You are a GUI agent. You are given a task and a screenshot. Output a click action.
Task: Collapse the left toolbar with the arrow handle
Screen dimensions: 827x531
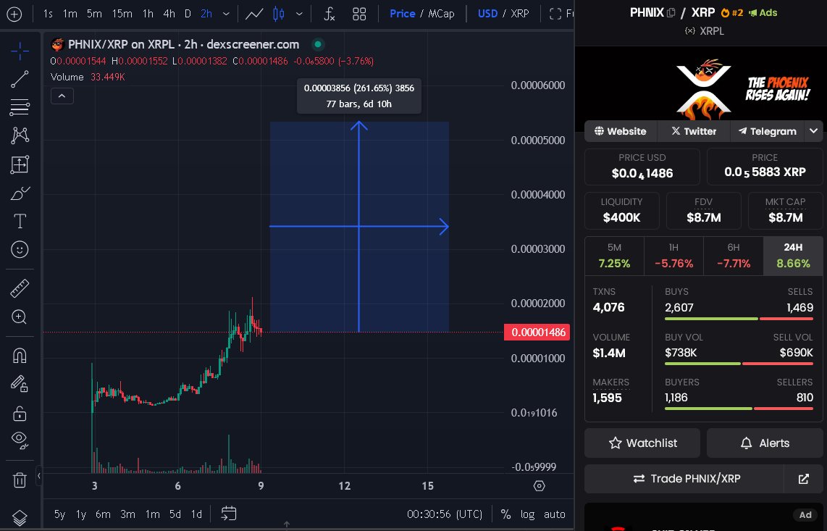tap(38, 476)
